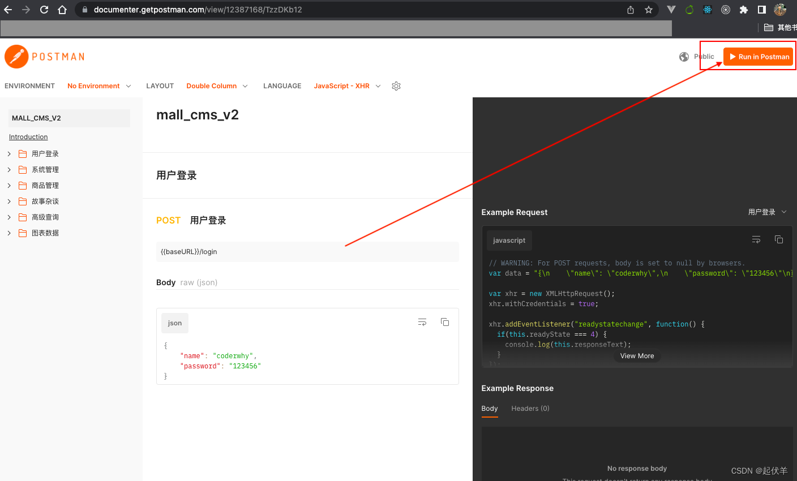The width and height of the screenshot is (797, 481).
Task: Click the POST 用户登录 request title
Action: [191, 221]
